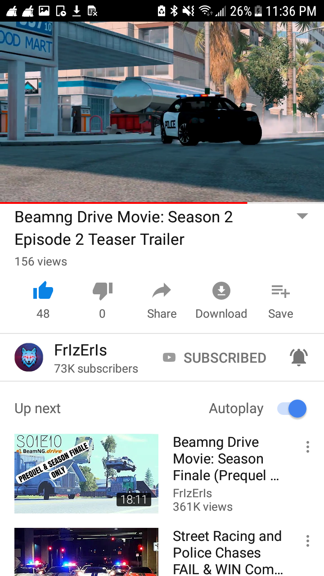Viewport: 324px width, 576px height.
Task: Tap the Save to playlist icon
Action: 280,291
